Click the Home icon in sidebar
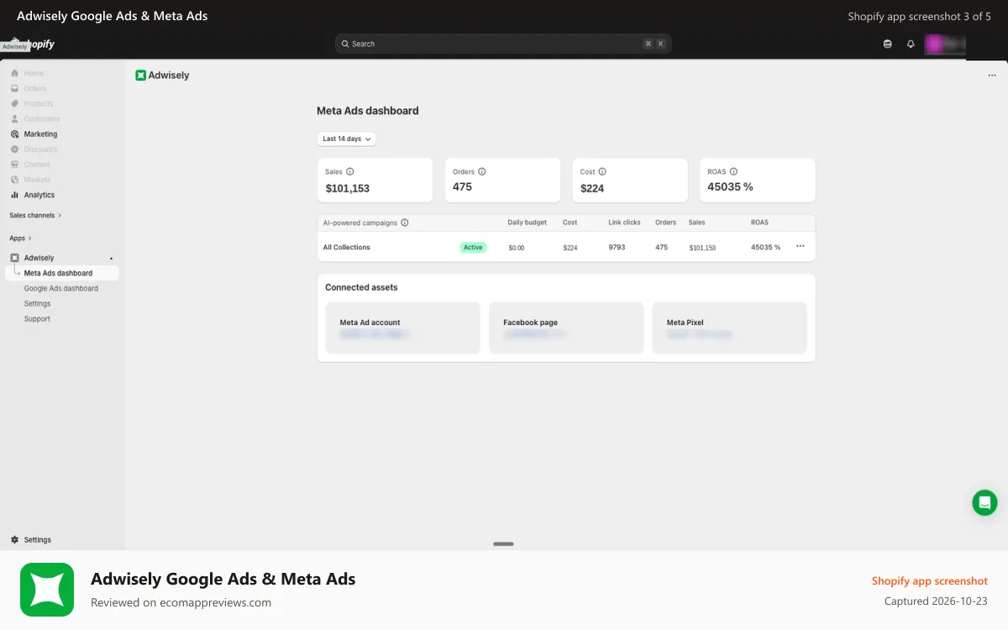Screen dimensions: 1008x630 [x=14, y=73]
